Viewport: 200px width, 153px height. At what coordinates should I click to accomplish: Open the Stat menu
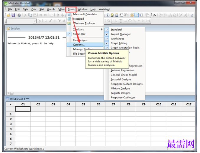(42, 9)
